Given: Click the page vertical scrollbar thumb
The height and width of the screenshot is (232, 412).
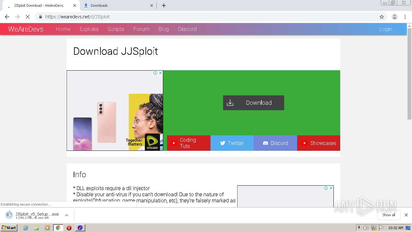Looking at the screenshot, I should coord(409,73).
